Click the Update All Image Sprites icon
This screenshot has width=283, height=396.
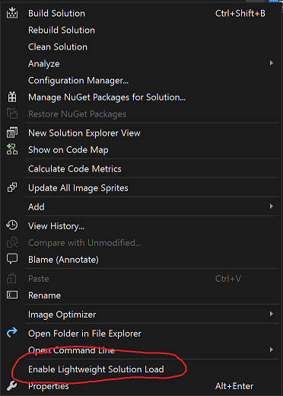pyautogui.click(x=12, y=187)
